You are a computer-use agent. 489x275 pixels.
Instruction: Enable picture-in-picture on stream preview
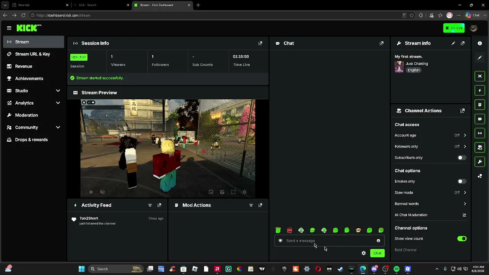tap(211, 192)
